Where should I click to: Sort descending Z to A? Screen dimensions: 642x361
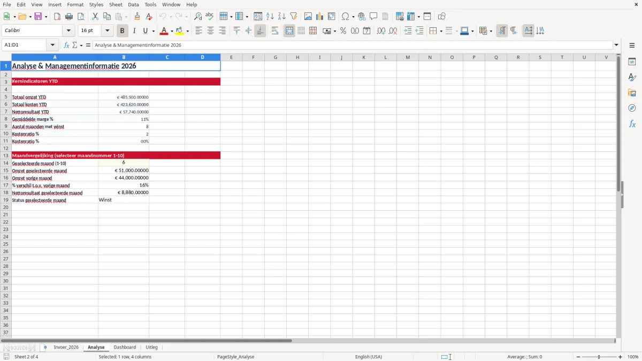281,17
